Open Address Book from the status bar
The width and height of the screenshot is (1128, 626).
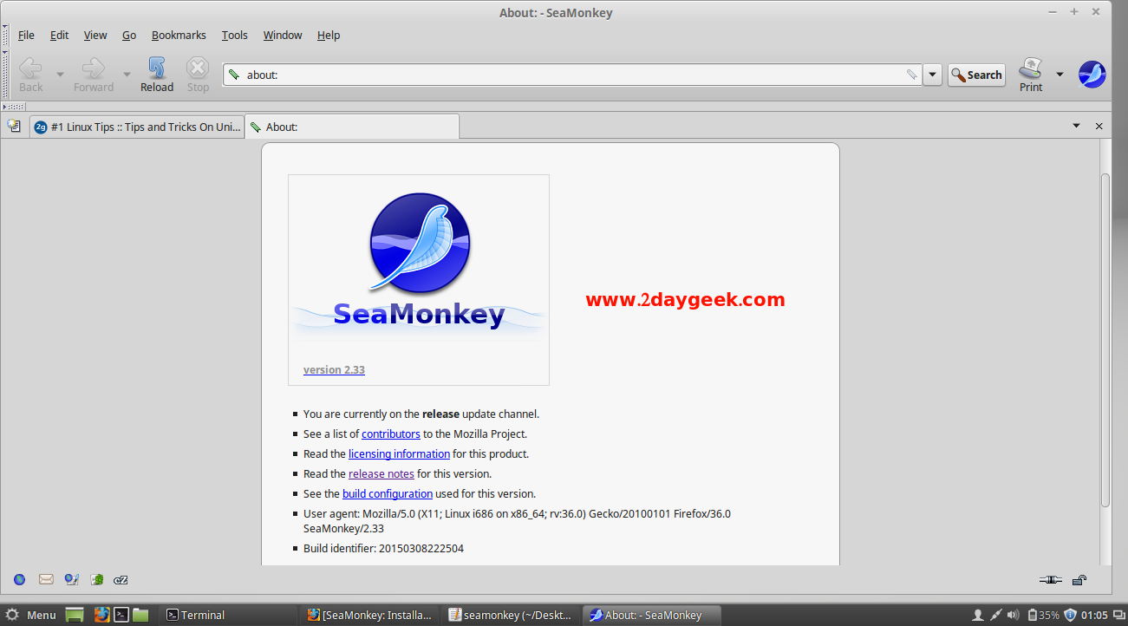tap(97, 579)
